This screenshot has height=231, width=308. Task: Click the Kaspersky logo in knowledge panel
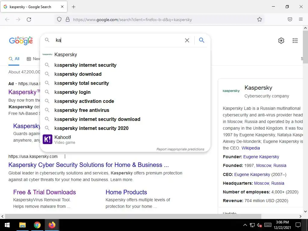pyautogui.click(x=231, y=91)
